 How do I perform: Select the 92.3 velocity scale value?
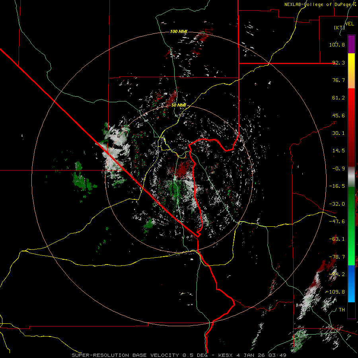point(339,62)
